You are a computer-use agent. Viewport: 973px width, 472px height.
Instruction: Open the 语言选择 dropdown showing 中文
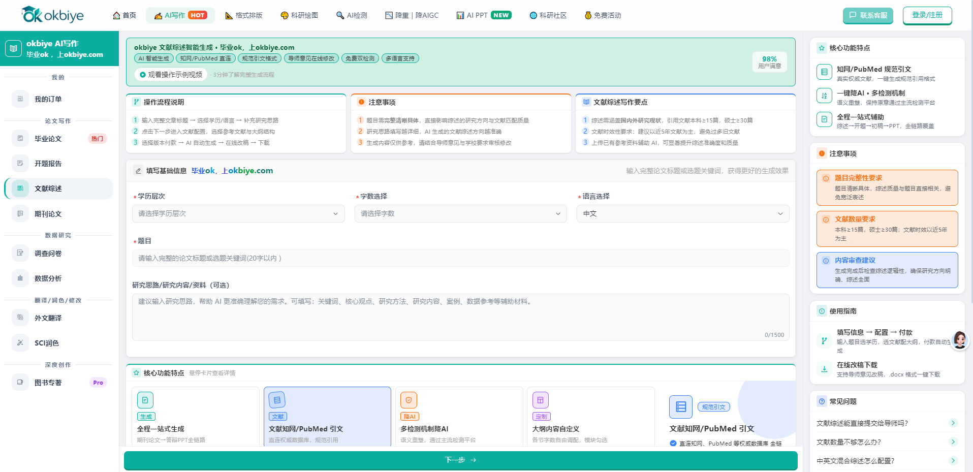pyautogui.click(x=683, y=213)
